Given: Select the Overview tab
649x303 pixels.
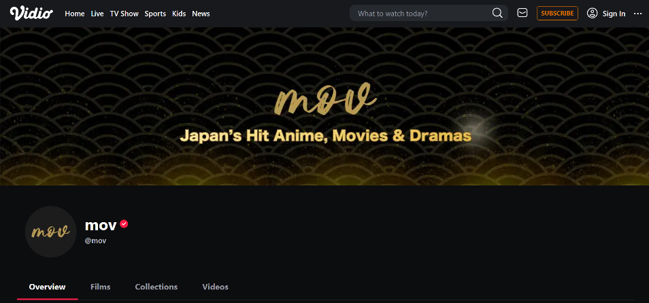Looking at the screenshot, I should point(47,287).
